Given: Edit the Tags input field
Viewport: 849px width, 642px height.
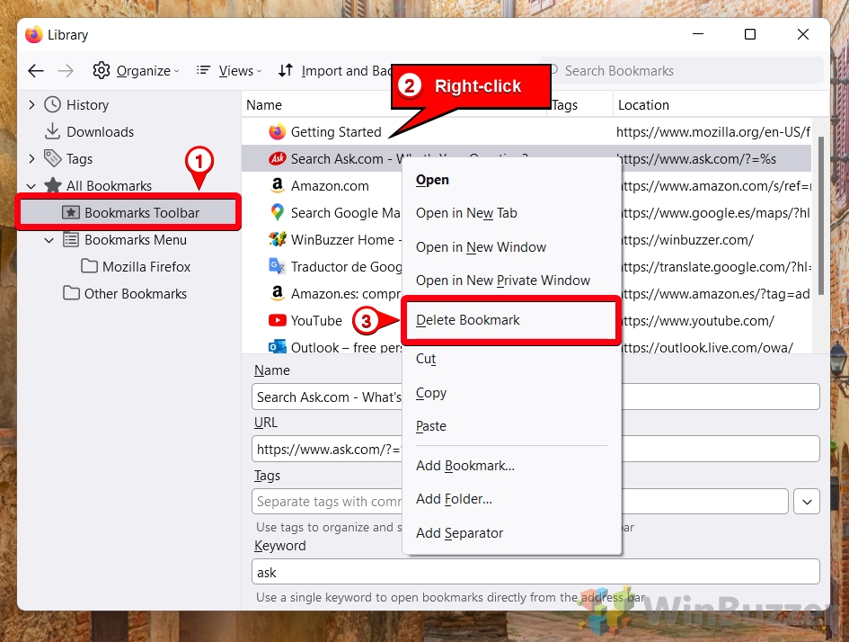Looking at the screenshot, I should click(x=520, y=501).
